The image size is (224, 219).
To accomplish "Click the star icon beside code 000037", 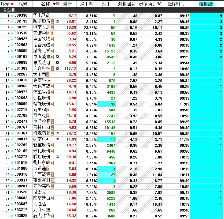I will tap(12, 139).
